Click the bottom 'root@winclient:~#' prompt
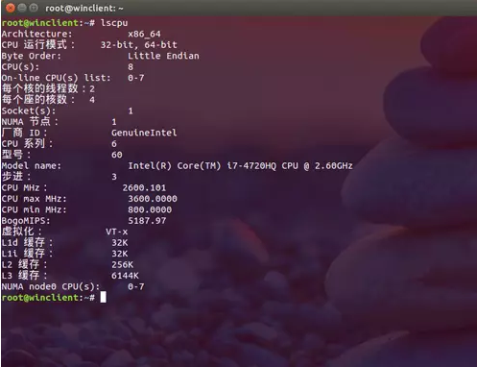Viewport: 477px width, 367px height. coord(48,298)
